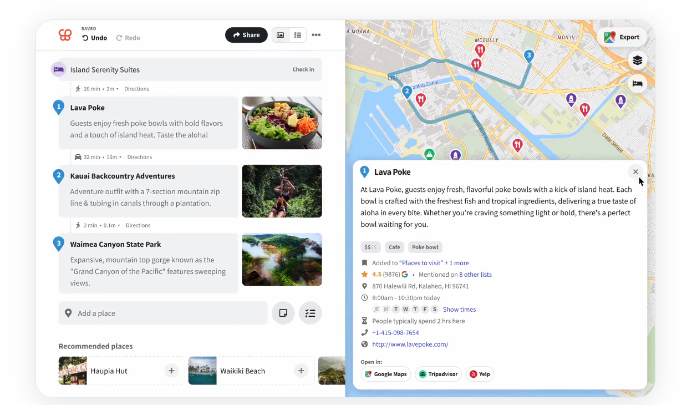Add a note with sticky-note icon

coord(283,313)
